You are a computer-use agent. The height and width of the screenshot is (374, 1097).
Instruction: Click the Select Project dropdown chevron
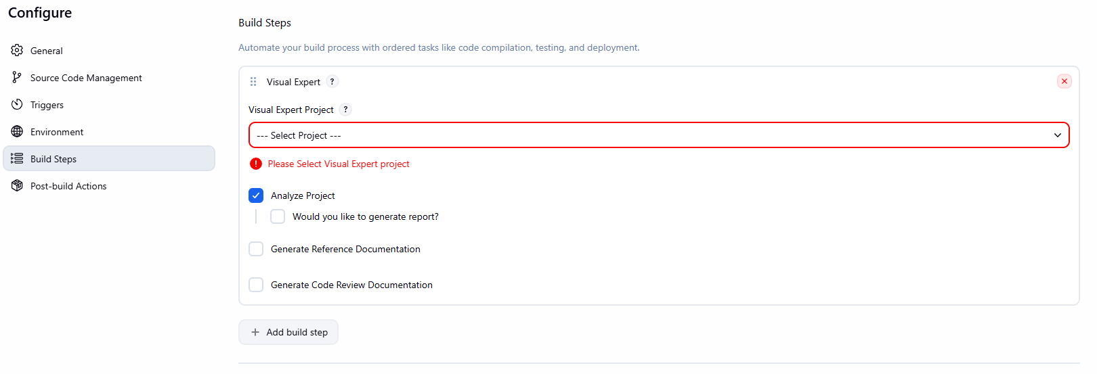pyautogui.click(x=1058, y=135)
